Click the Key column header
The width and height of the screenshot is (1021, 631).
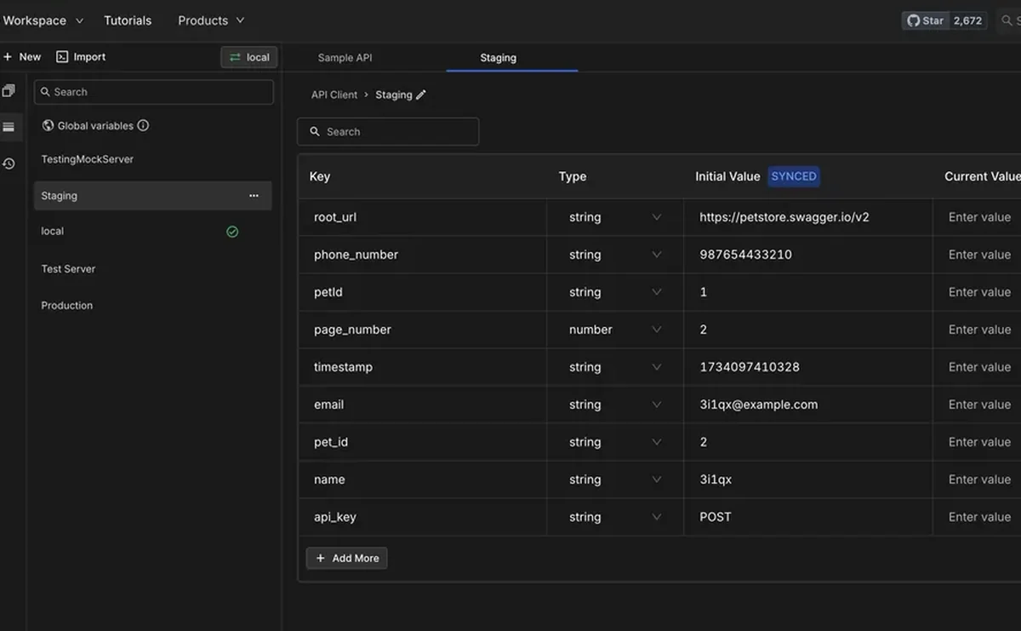320,176
